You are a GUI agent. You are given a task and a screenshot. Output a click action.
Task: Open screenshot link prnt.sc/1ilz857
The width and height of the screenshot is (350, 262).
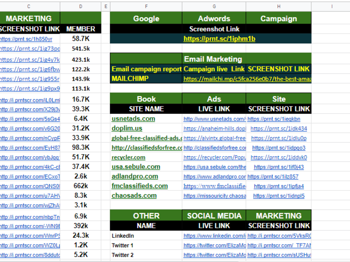[273, 177]
